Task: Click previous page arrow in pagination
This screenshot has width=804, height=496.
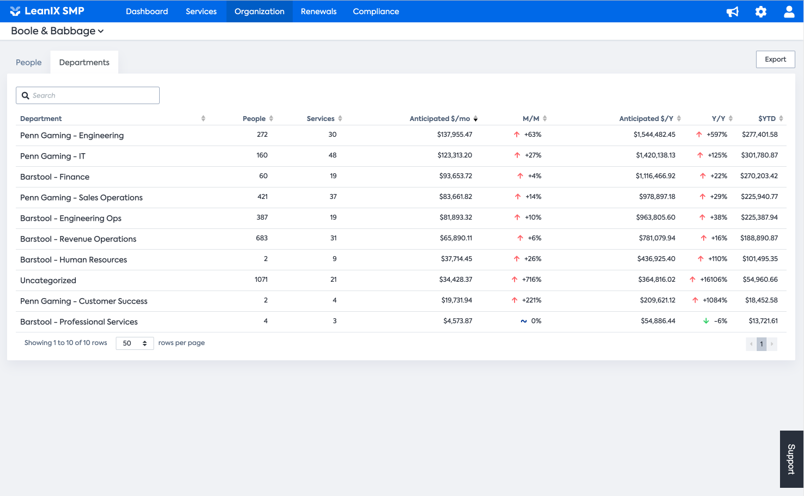Action: (751, 344)
